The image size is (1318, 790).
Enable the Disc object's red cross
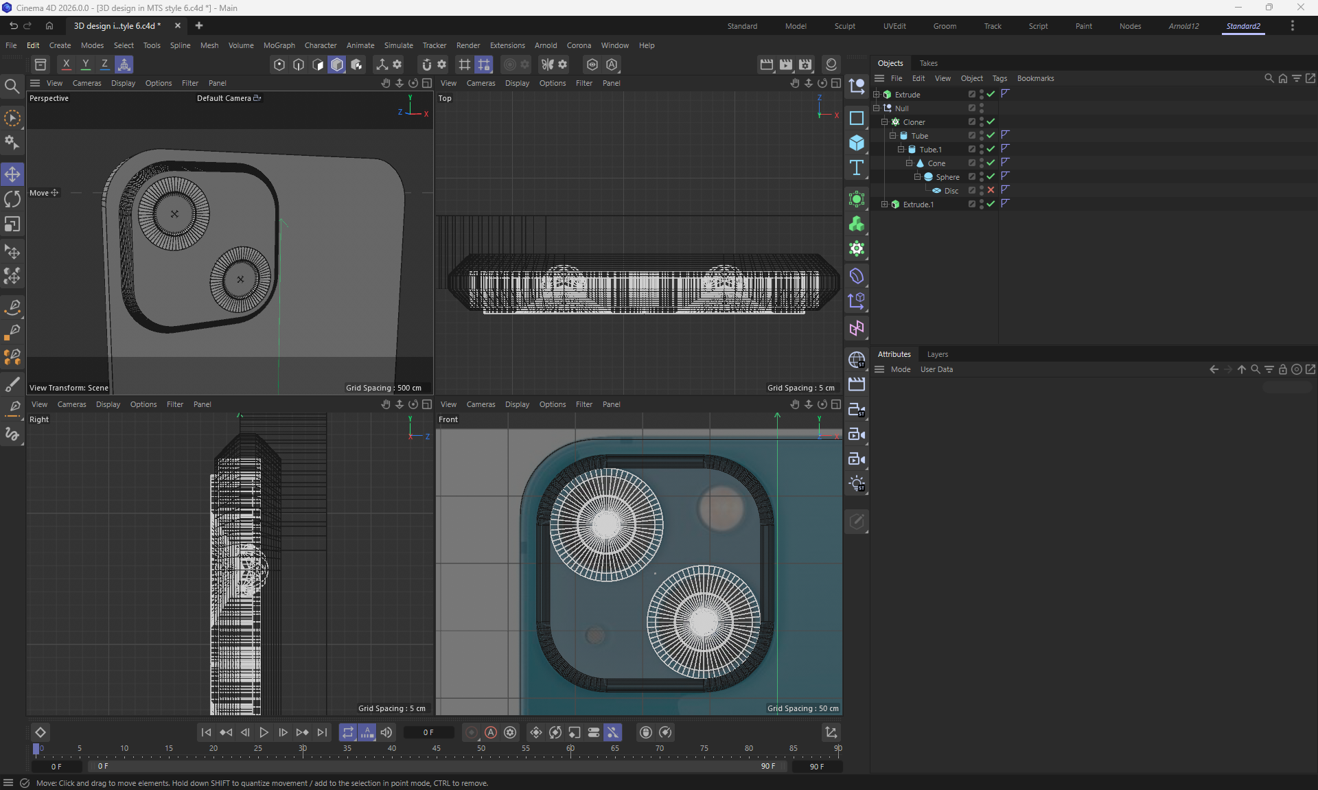991,190
